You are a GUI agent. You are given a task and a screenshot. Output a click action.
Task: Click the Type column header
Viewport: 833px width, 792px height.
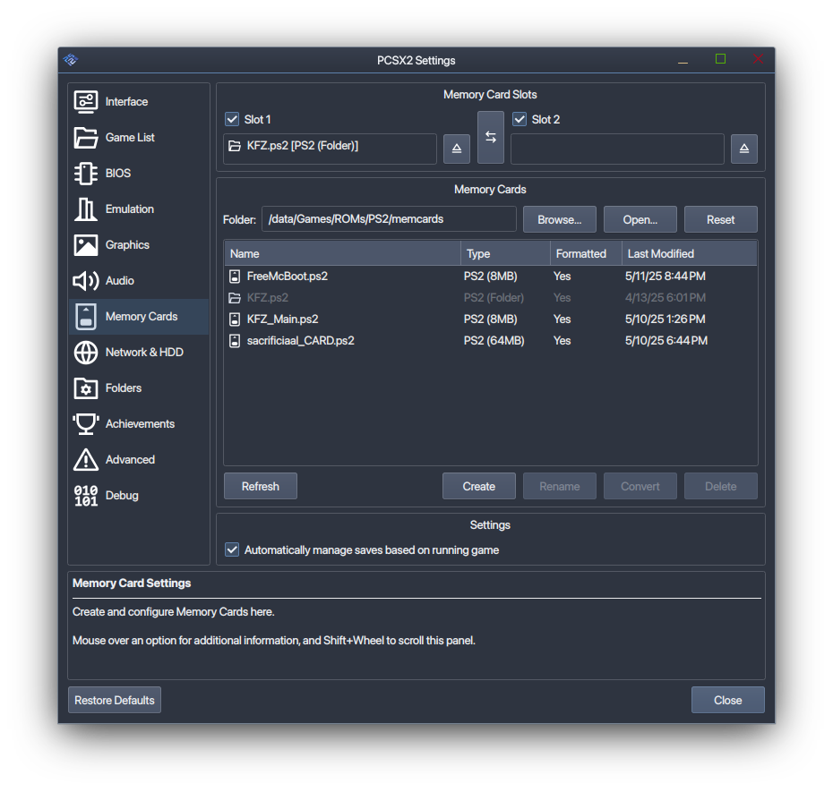pyautogui.click(x=504, y=253)
